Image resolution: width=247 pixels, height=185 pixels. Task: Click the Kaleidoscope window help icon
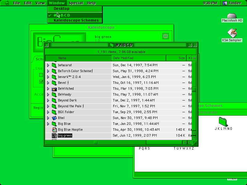pos(165,36)
